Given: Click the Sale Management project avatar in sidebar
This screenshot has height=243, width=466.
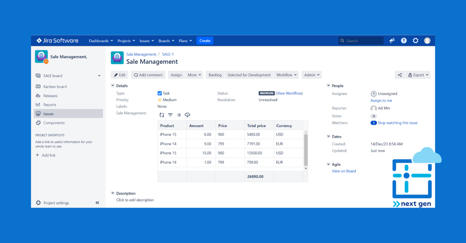Looking at the screenshot, I should click(x=42, y=57).
